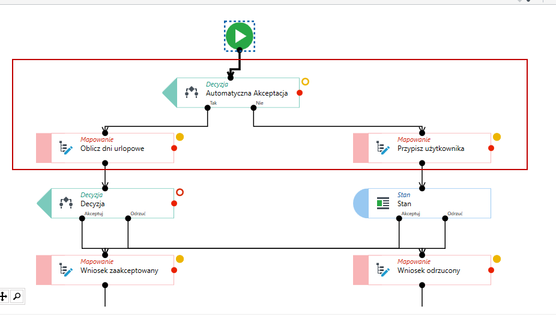Screen dimensions: 556x315
Task: Click the yellow marker on Wniosek odrzucony
Action: tap(497, 259)
